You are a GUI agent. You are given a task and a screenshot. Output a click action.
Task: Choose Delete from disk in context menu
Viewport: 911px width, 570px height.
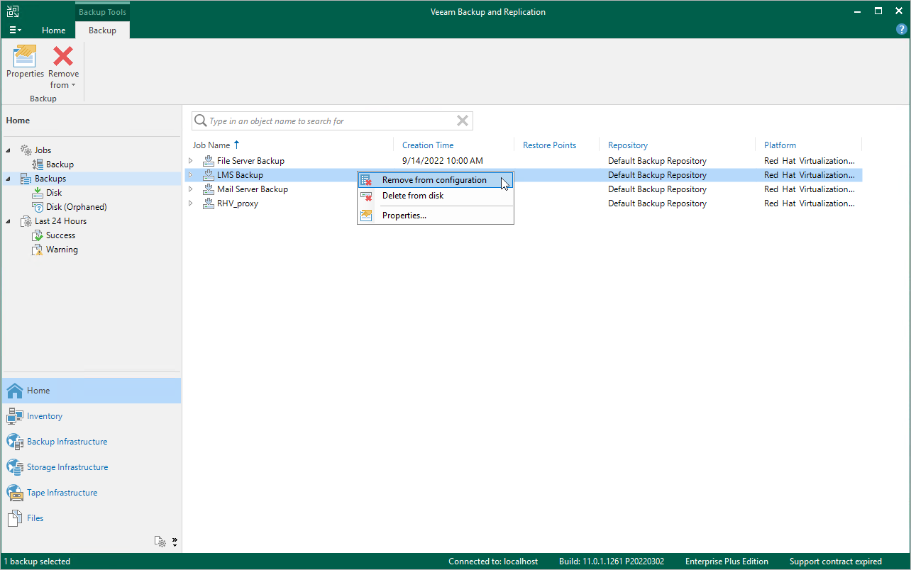[x=435, y=196]
